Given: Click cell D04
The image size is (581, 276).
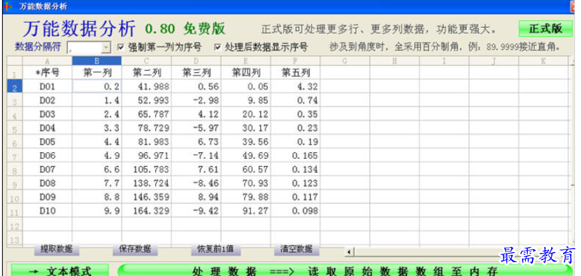Looking at the screenshot, I should pos(47,128).
